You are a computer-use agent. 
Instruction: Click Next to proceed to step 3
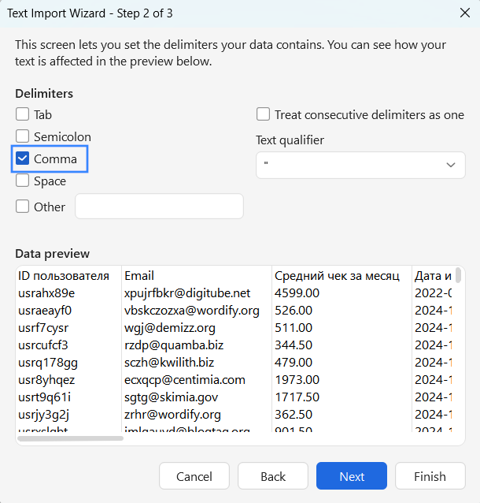click(x=352, y=476)
